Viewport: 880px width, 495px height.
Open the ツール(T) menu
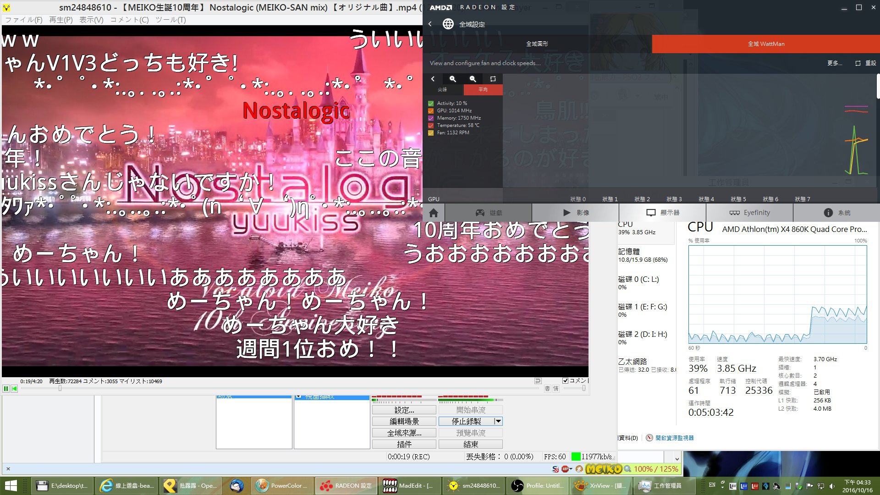tap(170, 20)
